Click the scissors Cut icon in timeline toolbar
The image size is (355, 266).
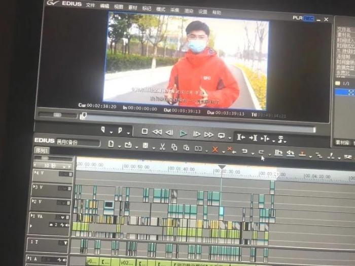162,147
